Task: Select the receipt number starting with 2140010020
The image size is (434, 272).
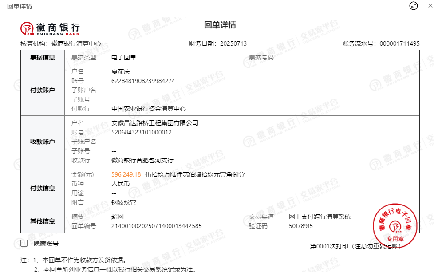Action: pos(156,226)
